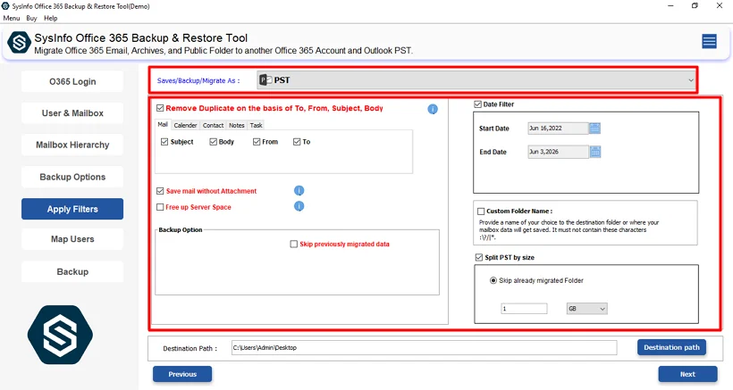
Task: Toggle Date Filter checkbox
Action: coord(477,104)
